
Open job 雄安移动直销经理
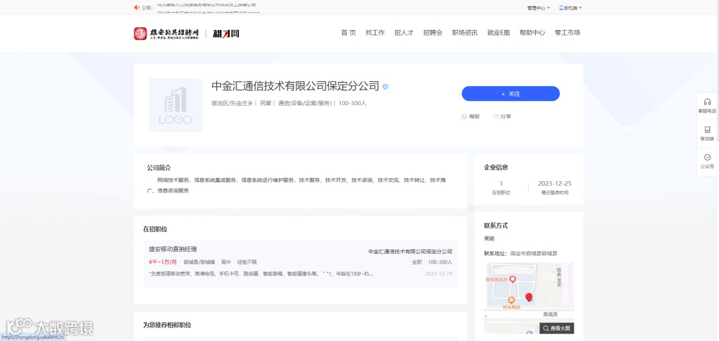(173, 249)
